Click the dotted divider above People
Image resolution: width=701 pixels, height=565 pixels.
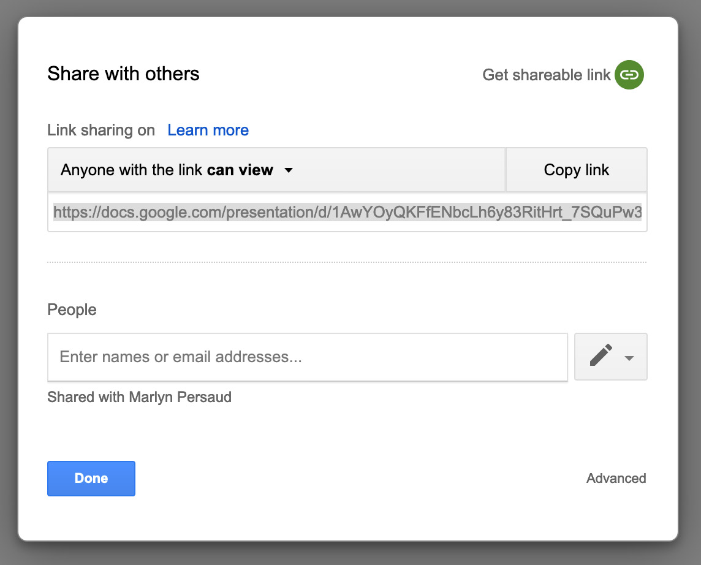347,262
